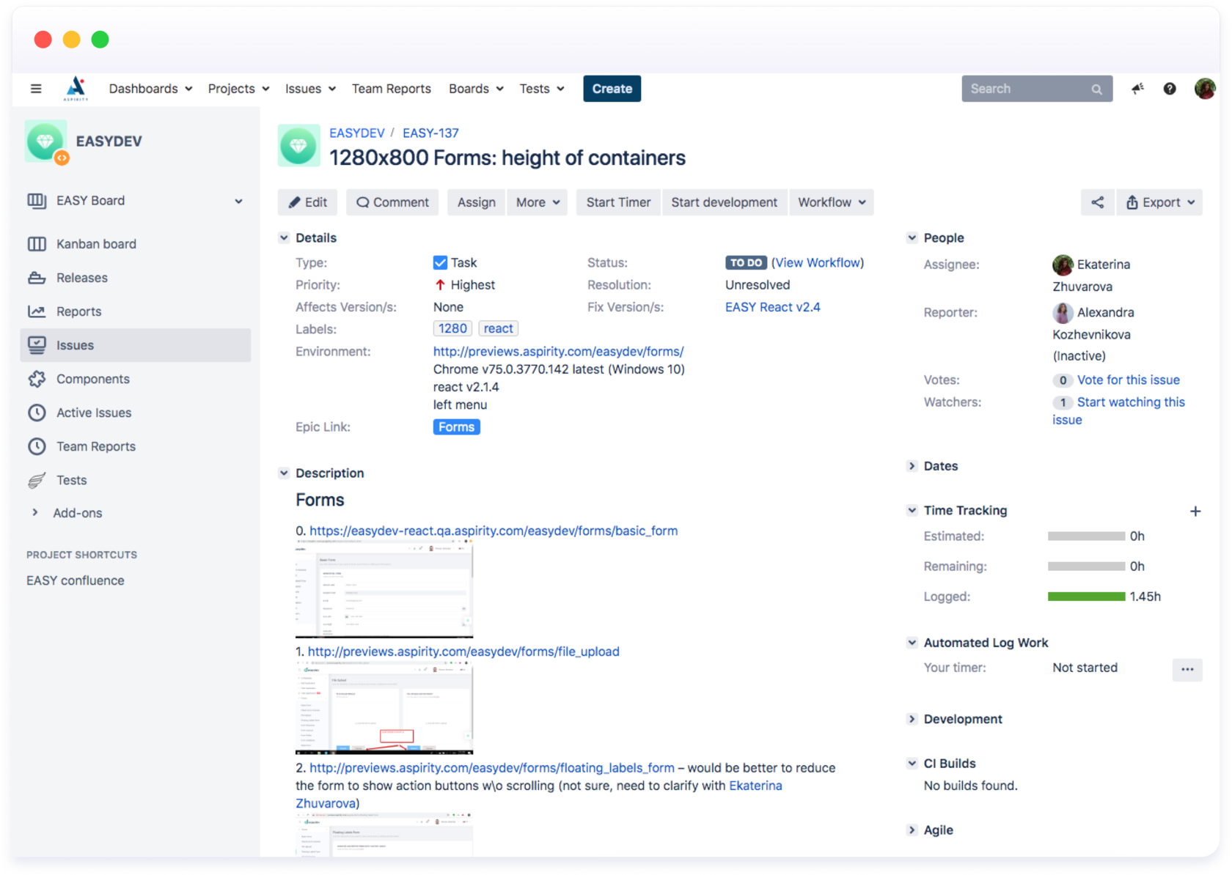Open the Workflow dropdown
The width and height of the screenshot is (1232, 875).
pos(832,202)
